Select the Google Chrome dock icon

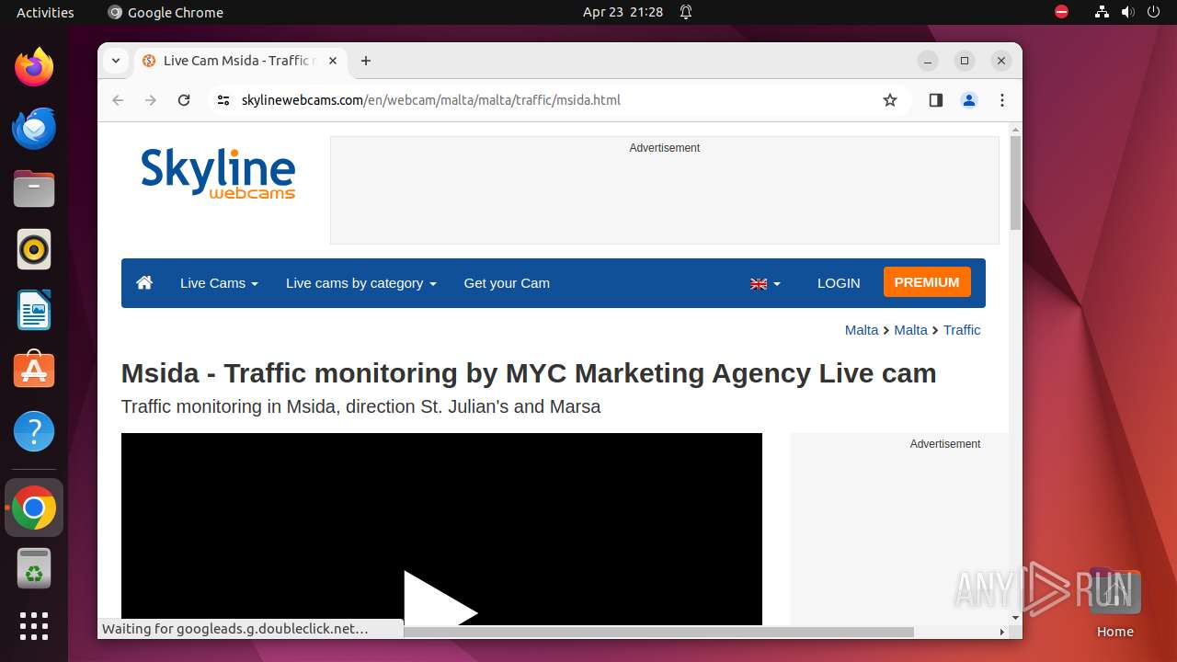(x=34, y=508)
